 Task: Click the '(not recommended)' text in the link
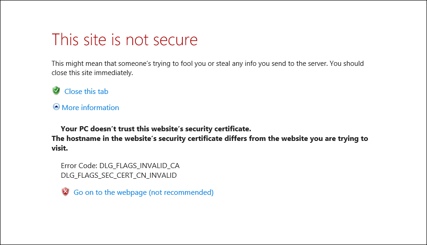(x=181, y=192)
